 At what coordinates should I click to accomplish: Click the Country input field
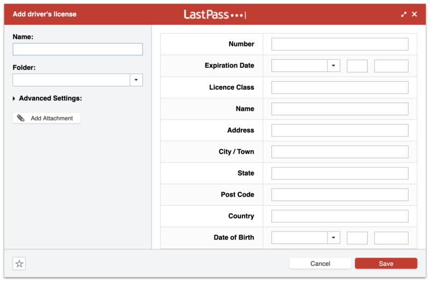point(340,216)
